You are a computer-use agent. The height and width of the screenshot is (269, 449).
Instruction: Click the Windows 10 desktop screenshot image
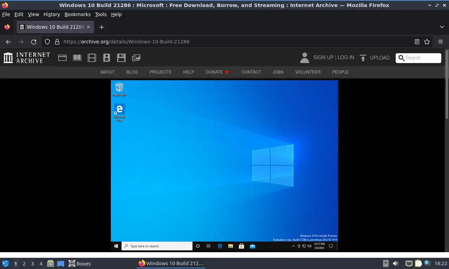pos(224,165)
